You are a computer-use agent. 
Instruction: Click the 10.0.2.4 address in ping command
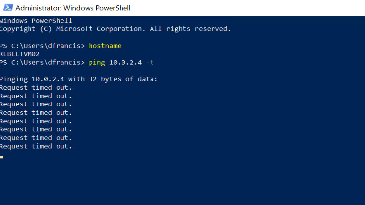[125, 62]
